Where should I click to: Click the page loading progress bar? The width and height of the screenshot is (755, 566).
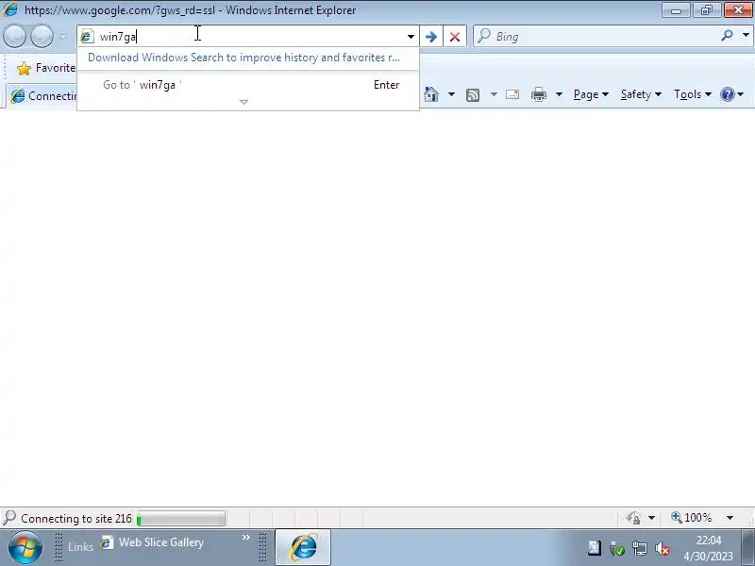click(180, 518)
